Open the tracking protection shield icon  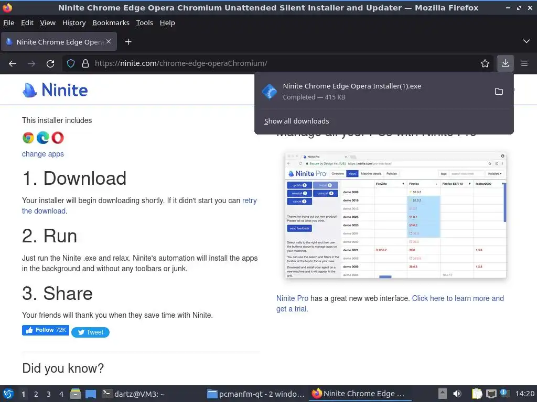pyautogui.click(x=71, y=63)
